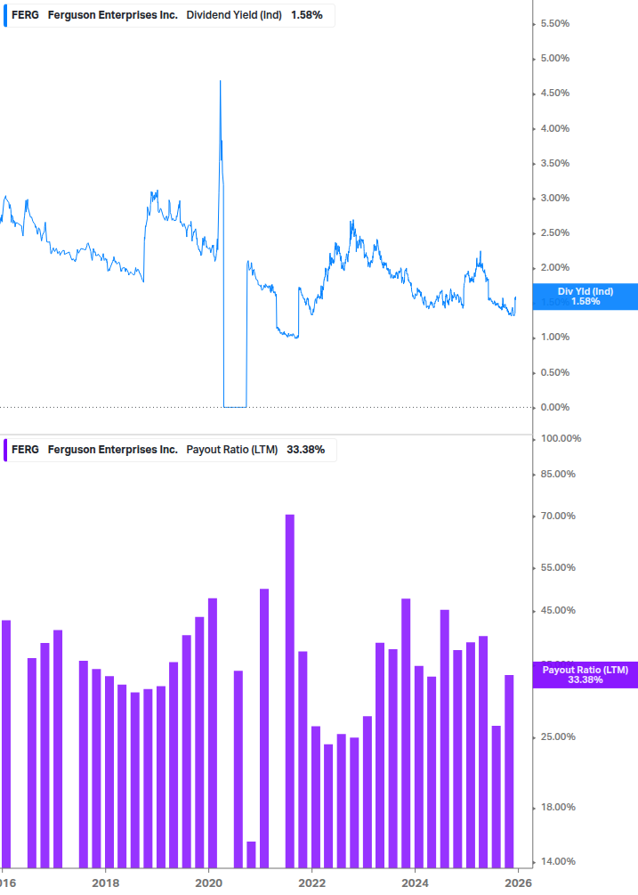The height and width of the screenshot is (895, 638).
Task: Click the 85.00% payout ratio axis label
Action: 558,475
